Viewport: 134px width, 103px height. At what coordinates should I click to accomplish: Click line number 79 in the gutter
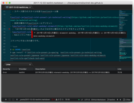tap(4, 41)
